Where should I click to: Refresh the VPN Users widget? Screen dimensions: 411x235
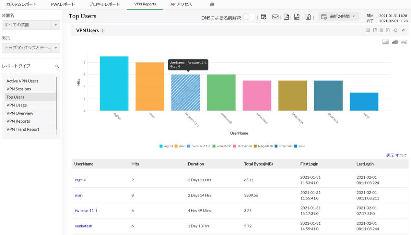coord(395,30)
